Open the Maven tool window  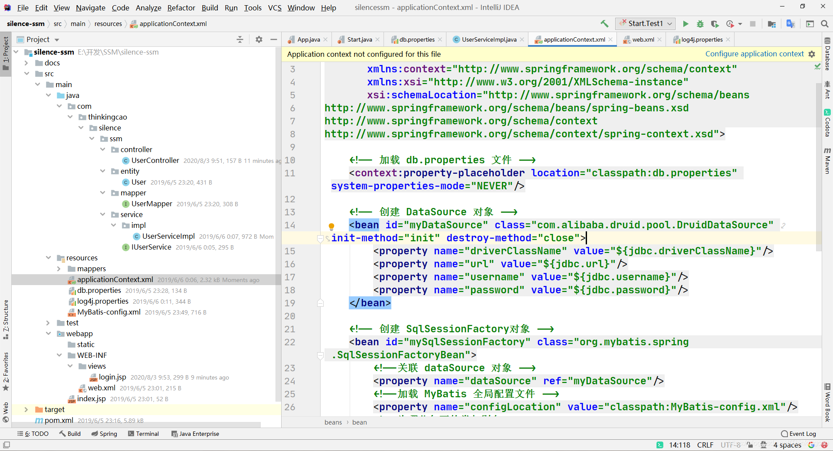[x=827, y=160]
